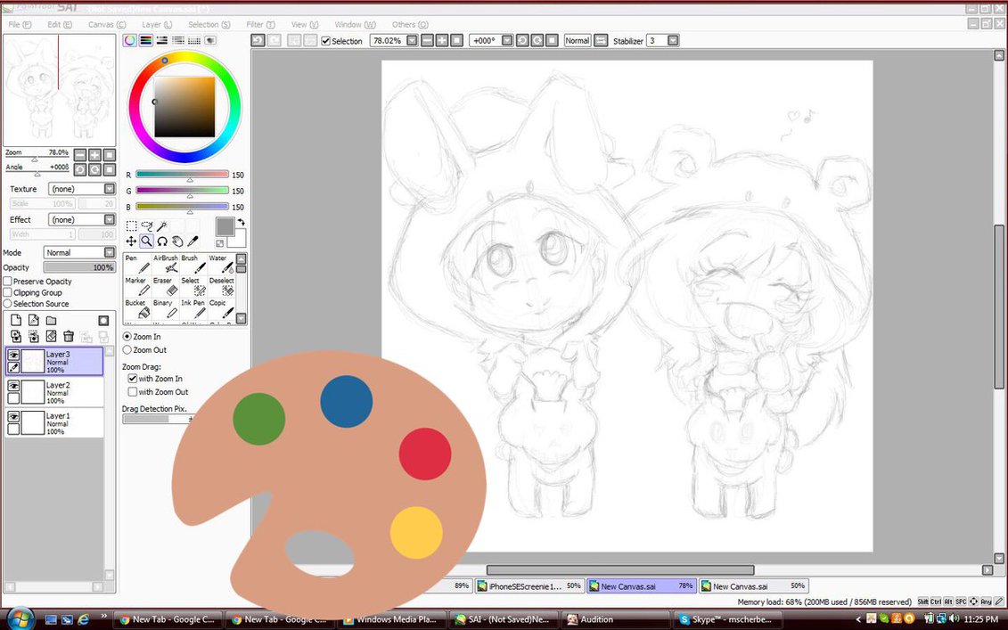Create a new layer folder icon
This screenshot has width=1008, height=630.
[x=51, y=320]
